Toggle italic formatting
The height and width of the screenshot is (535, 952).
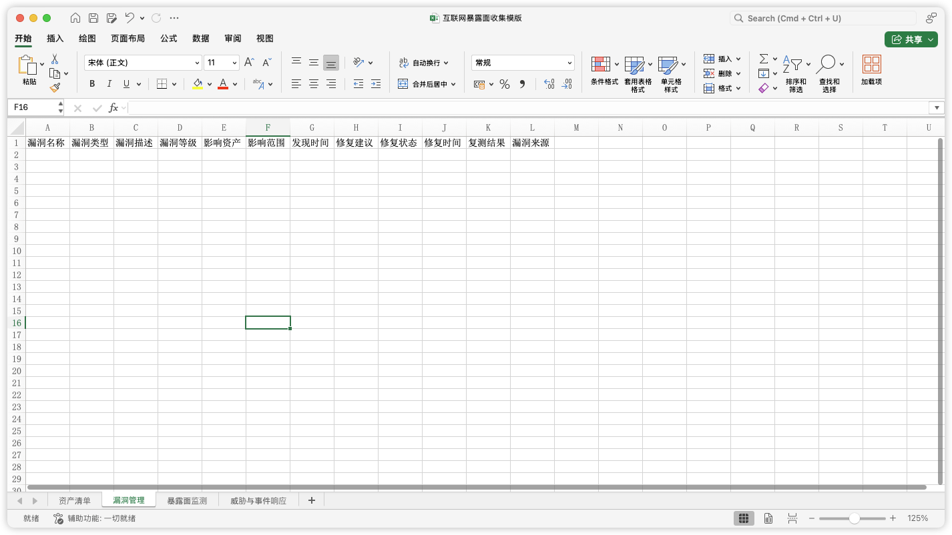pyautogui.click(x=109, y=84)
